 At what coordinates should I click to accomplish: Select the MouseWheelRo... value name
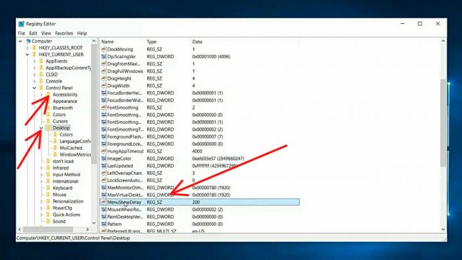124,209
